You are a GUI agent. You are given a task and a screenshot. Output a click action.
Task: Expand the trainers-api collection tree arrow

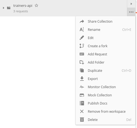[x=4, y=8]
